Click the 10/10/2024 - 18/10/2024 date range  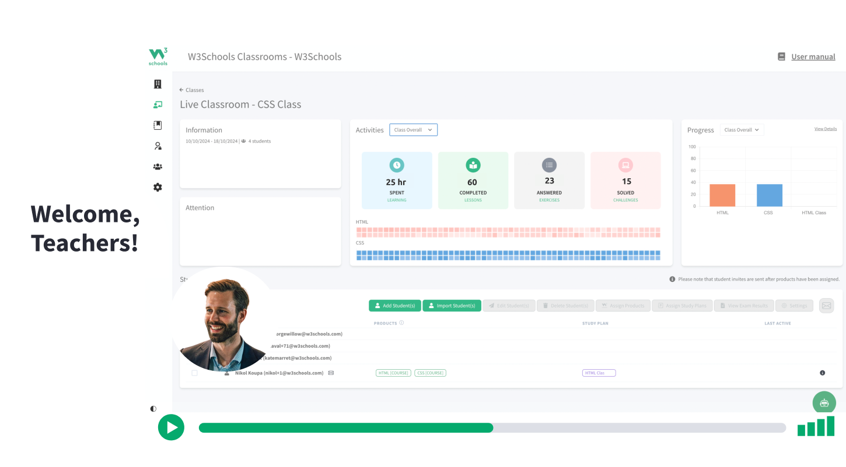click(211, 141)
